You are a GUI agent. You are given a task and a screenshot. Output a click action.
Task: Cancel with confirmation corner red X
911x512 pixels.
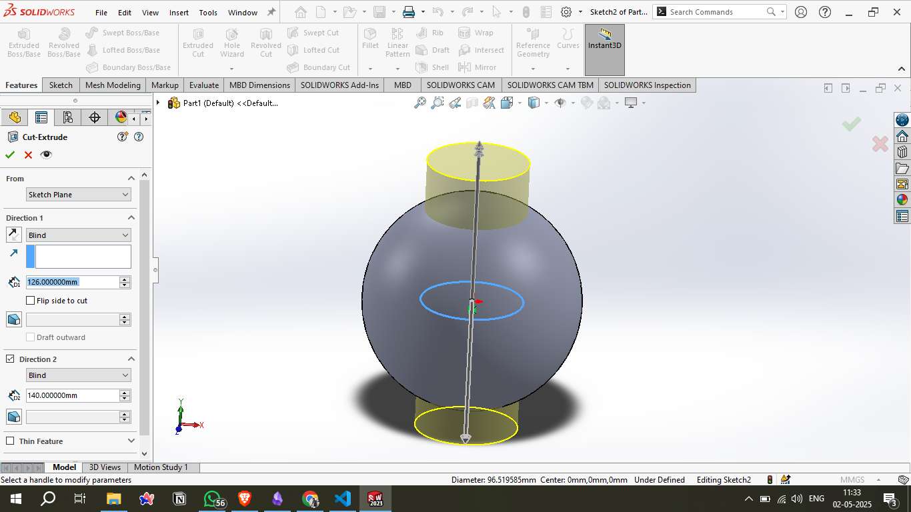(880, 143)
